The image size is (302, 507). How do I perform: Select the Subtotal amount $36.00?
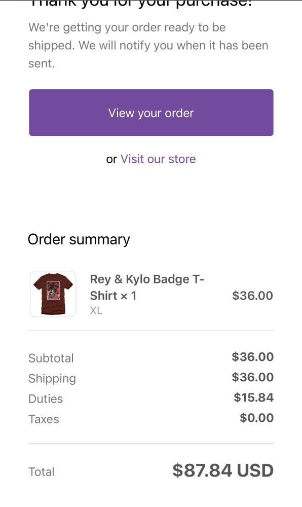coord(252,357)
